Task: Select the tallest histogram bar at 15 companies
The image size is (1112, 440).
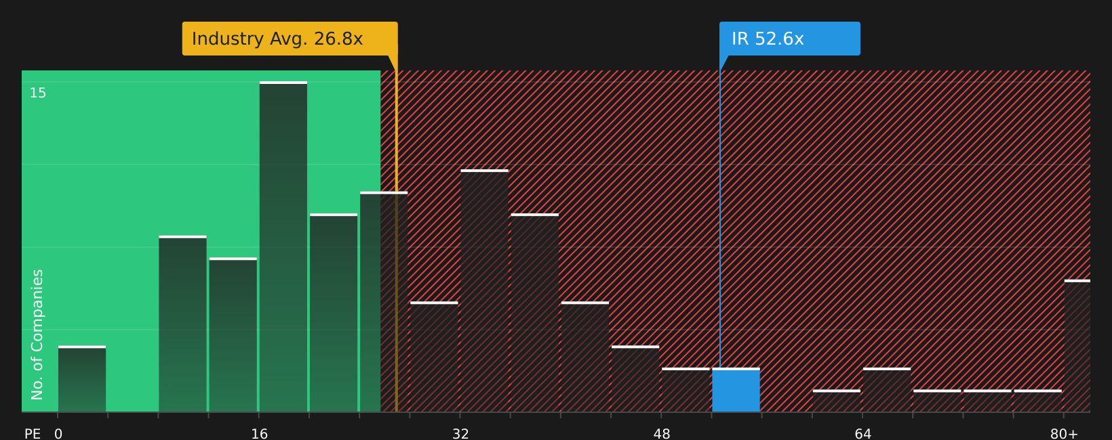Action: click(283, 246)
